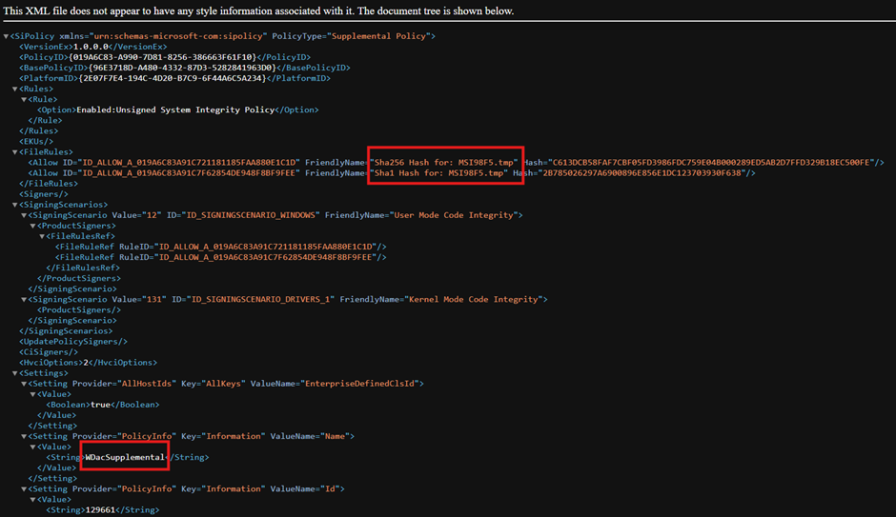Click the WDacSupplemental policy name text
This screenshot has width=896, height=517.
click(126, 457)
